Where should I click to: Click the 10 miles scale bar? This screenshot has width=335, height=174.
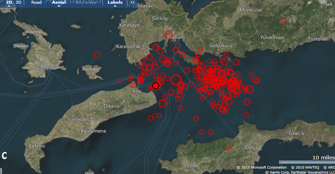pos(306,160)
